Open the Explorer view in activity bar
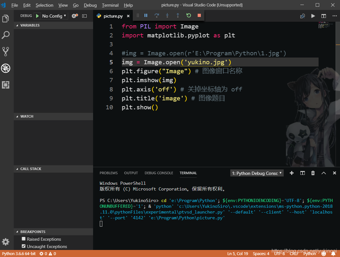The image size is (340, 257). pyautogui.click(x=6, y=19)
